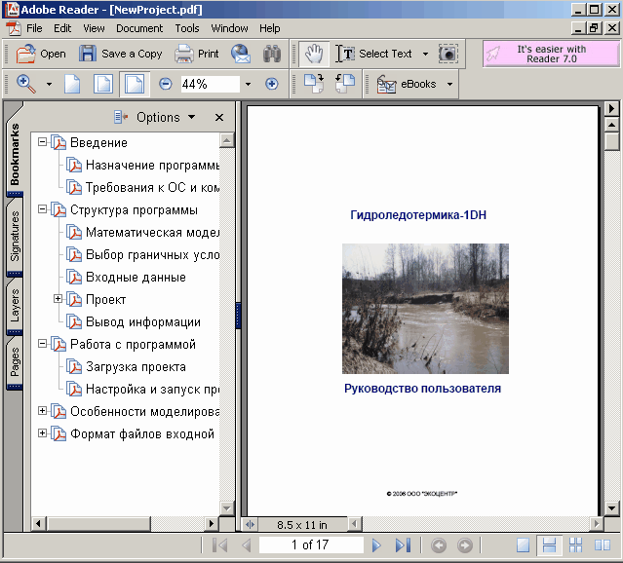Screen dimensions: 623x563
Task: Click the zoom in plus button
Action: coord(272,84)
